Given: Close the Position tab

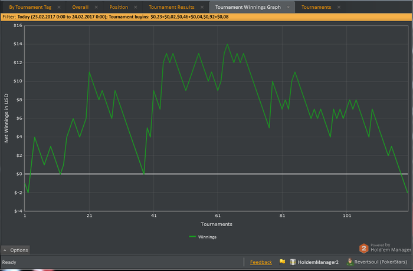Looking at the screenshot, I should coord(135,7).
